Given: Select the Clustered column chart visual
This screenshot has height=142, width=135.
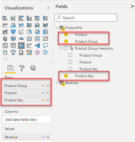Looking at the screenshot, I should pyautogui.click(x=29, y=18).
